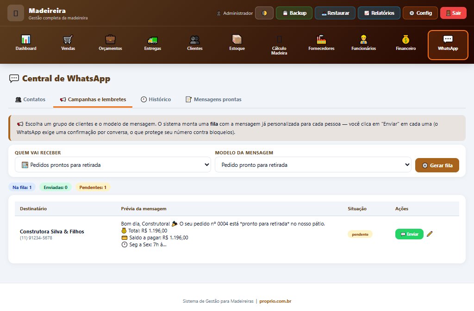474x311 pixels.
Task: Click the 'Situação' column header
Action: point(357,209)
